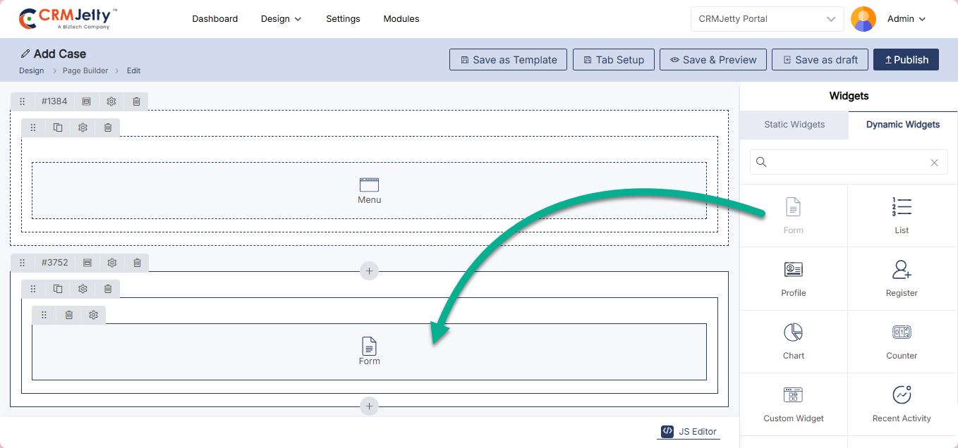The height and width of the screenshot is (448, 958).
Task: Go to Modules in the top navigation
Action: click(x=401, y=19)
